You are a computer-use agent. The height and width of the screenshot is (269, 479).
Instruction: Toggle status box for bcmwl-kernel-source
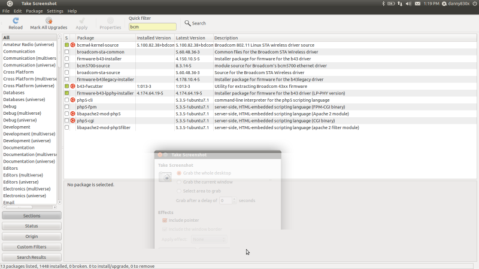click(x=66, y=45)
